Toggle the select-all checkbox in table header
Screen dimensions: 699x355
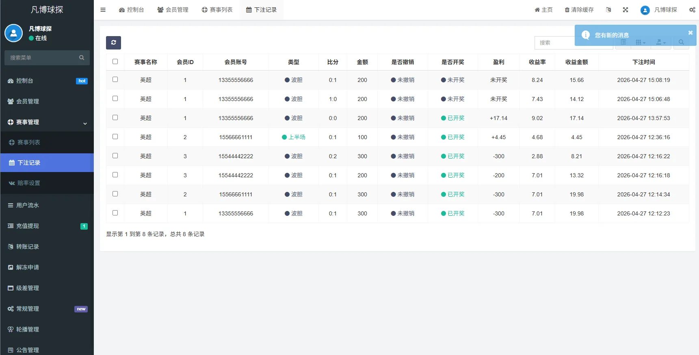coord(115,62)
